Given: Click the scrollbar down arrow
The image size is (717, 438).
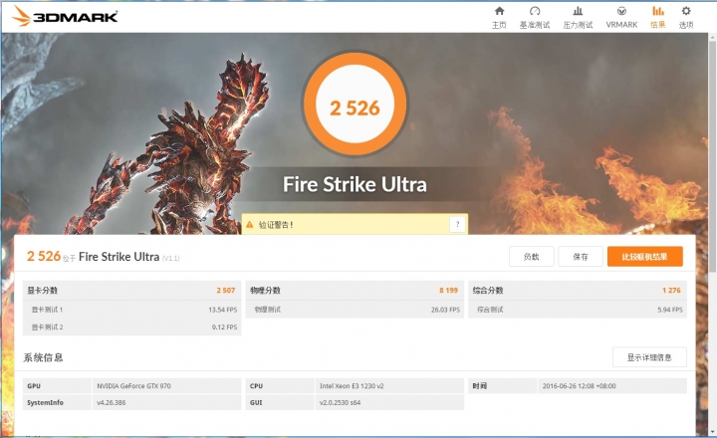Looking at the screenshot, I should pyautogui.click(x=712, y=432).
